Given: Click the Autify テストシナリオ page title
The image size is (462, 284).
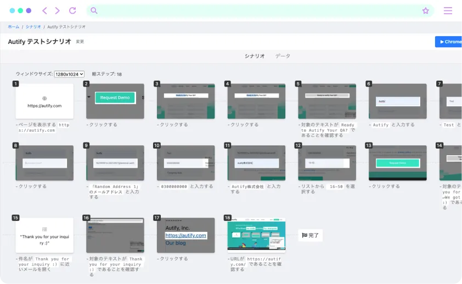Looking at the screenshot, I should click(x=40, y=42).
